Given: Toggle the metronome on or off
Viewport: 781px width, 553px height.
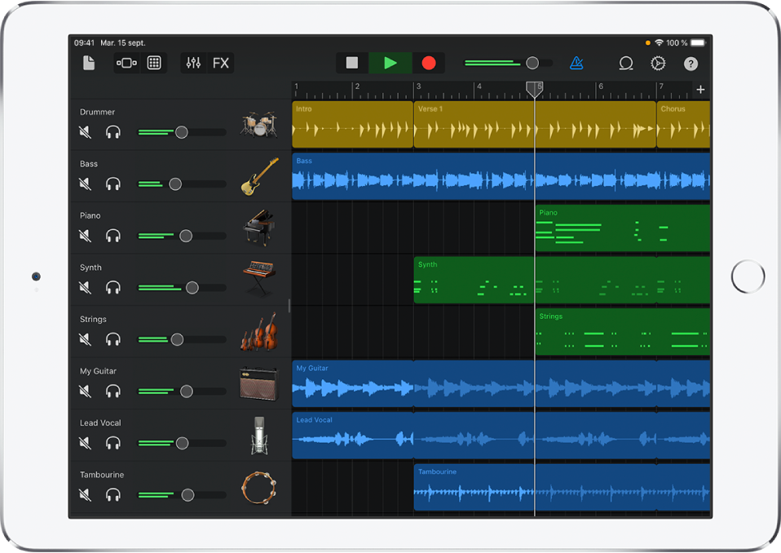Looking at the screenshot, I should pos(576,64).
